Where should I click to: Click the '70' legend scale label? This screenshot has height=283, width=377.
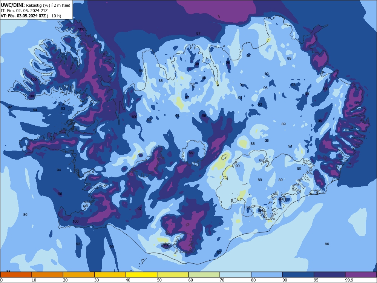point(222,280)
